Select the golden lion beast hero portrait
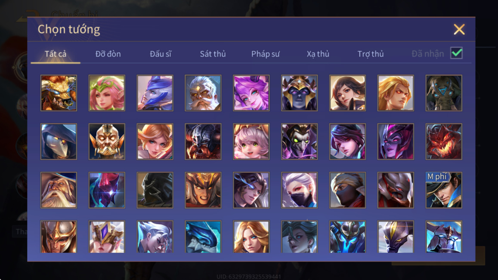Viewport: 498px width, 280px height. pos(59,93)
